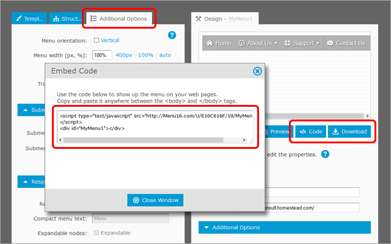This screenshot has width=391, height=244.
Task: Click the Support lifebuoy icon
Action: pos(287,43)
